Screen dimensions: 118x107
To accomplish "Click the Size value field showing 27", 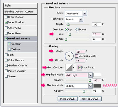I will 97,34.
